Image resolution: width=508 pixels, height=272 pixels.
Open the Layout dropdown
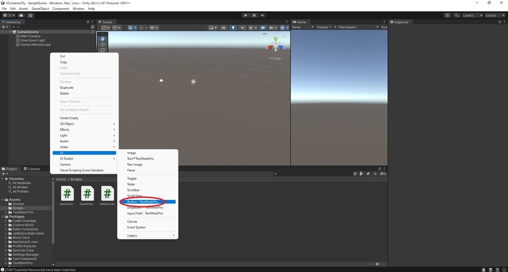[494, 15]
